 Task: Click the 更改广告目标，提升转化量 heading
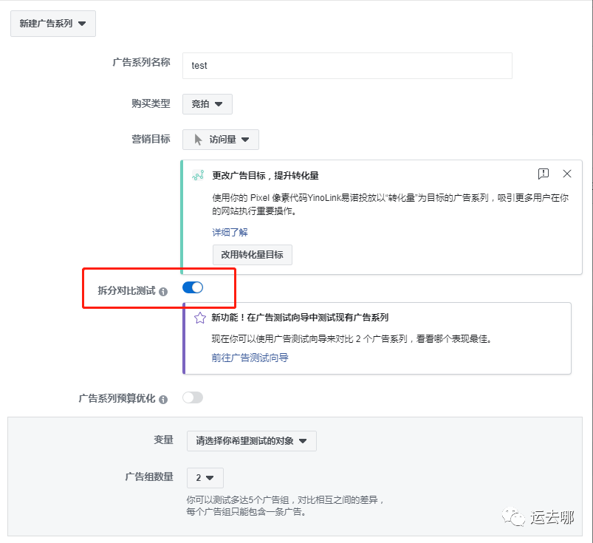266,176
